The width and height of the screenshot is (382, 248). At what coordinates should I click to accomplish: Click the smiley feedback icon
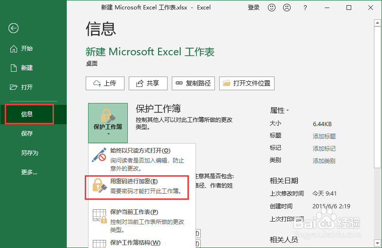(x=272, y=8)
